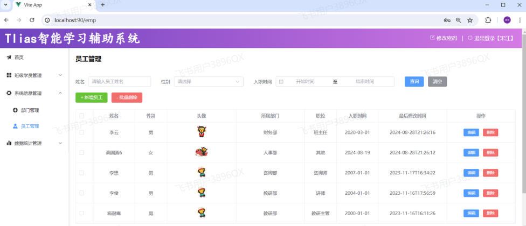Click 李忠 avatar image
The image size is (526, 226).
pos(201,172)
